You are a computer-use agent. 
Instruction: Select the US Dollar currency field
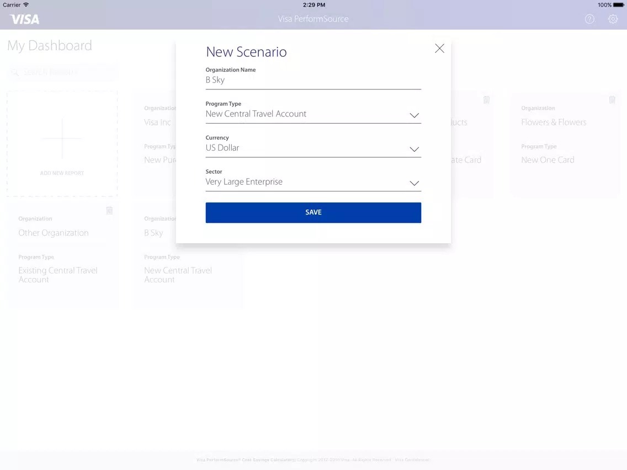pyautogui.click(x=313, y=148)
